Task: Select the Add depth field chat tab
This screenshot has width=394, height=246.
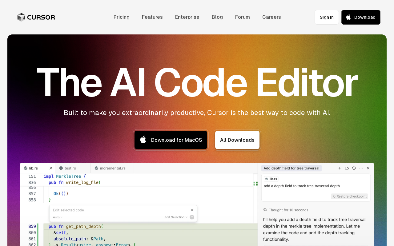Action: [291, 168]
